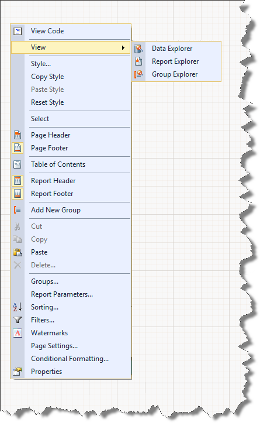260x433 pixels.
Task: Click the Add New Group icon
Action: click(x=18, y=210)
